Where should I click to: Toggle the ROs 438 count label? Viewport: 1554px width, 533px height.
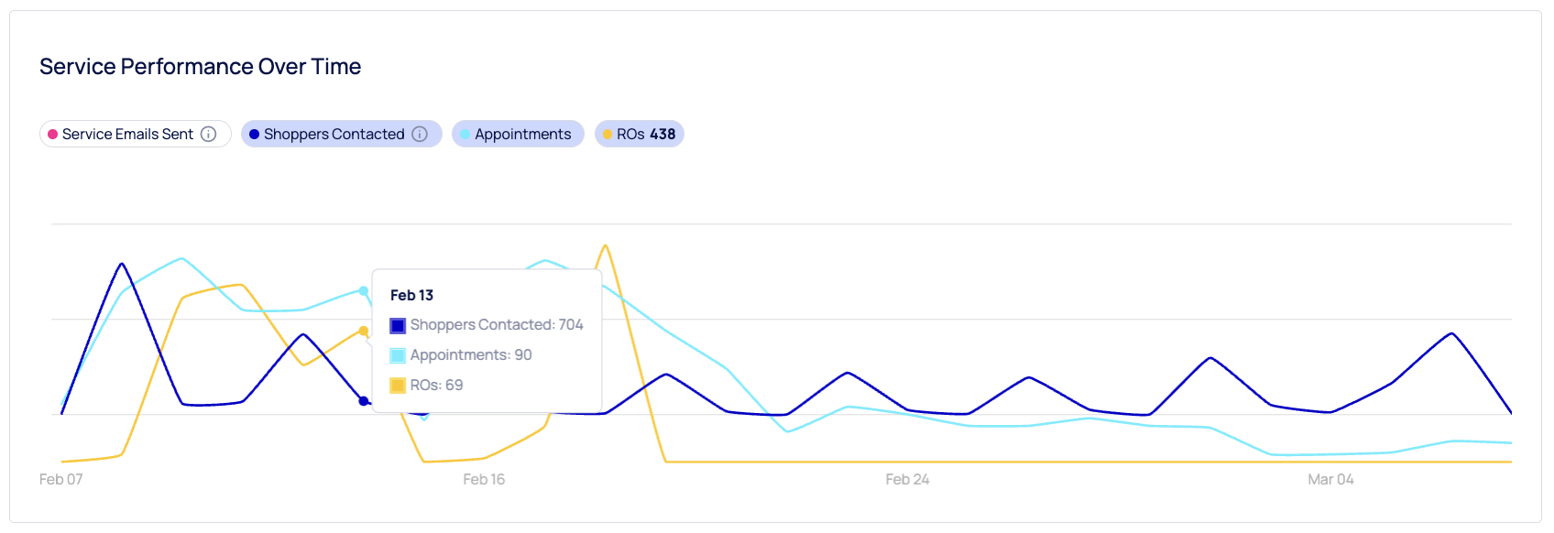click(646, 135)
